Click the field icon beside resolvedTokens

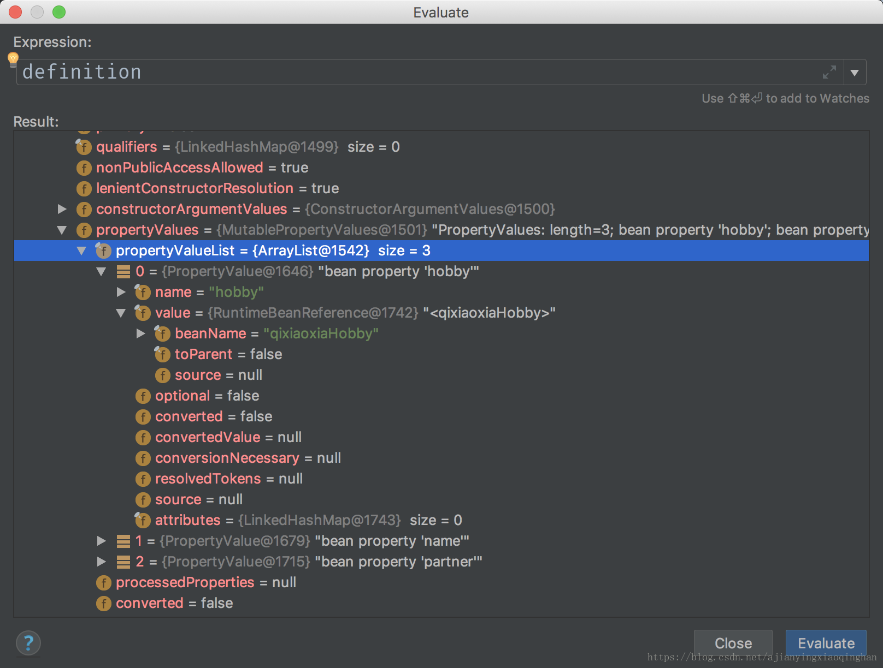click(x=143, y=479)
